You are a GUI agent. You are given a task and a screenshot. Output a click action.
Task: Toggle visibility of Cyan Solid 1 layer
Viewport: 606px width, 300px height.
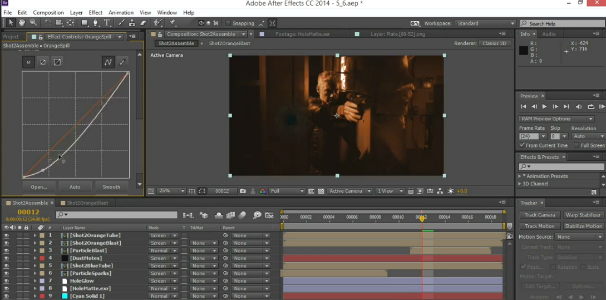click(x=6, y=296)
